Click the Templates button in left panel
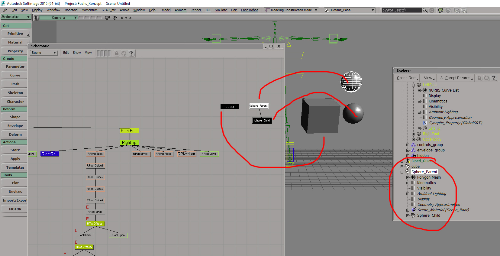Viewport: 500px width, 256px height. [15, 167]
